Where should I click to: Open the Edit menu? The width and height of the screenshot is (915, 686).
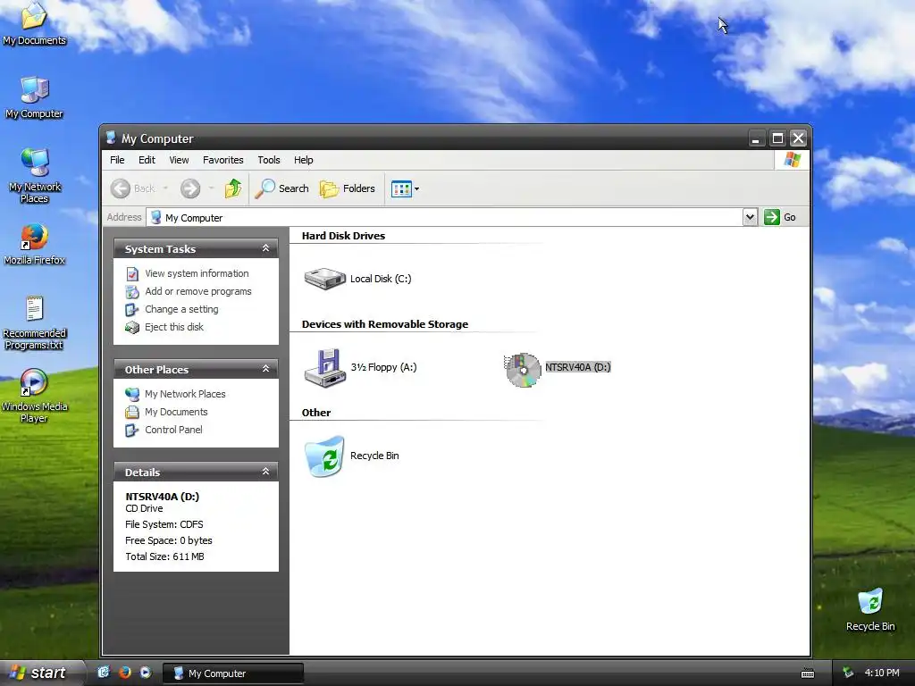[147, 160]
